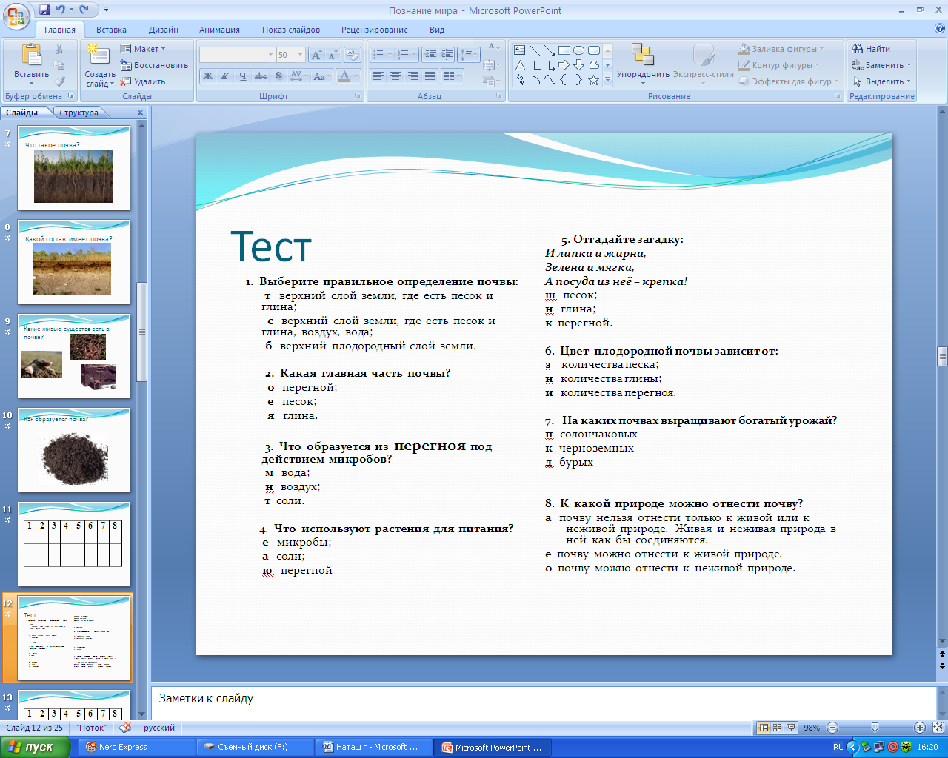Expand the shapes gallery More arrow
The image size is (948, 758).
click(x=607, y=80)
